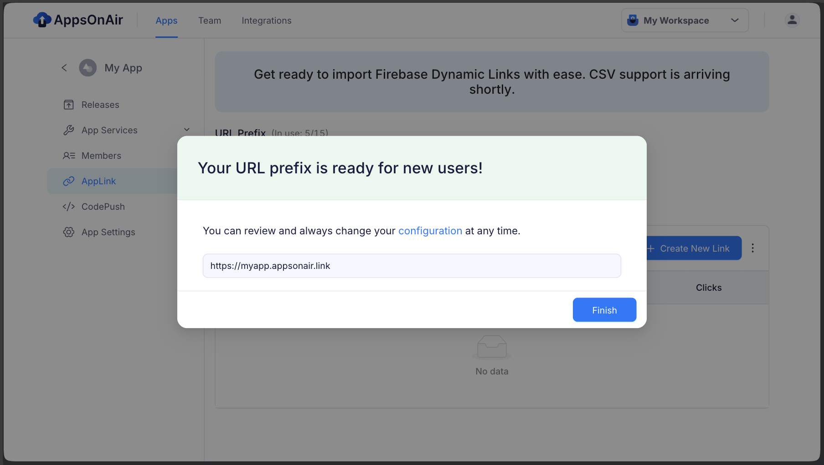The height and width of the screenshot is (465, 824).
Task: Open the three-dot more options menu
Action: tap(752, 248)
